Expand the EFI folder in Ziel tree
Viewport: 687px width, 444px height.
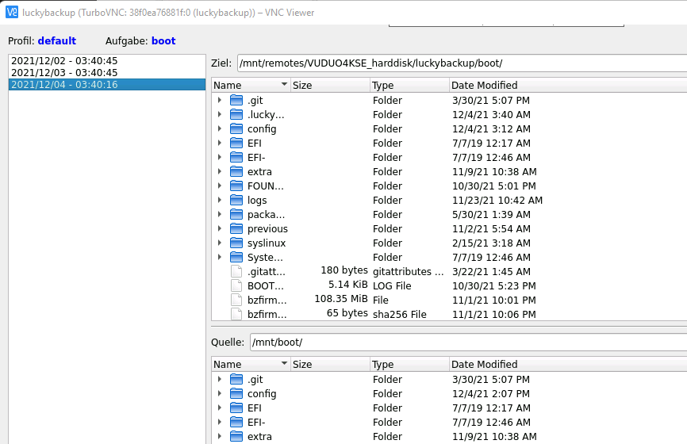(x=220, y=144)
